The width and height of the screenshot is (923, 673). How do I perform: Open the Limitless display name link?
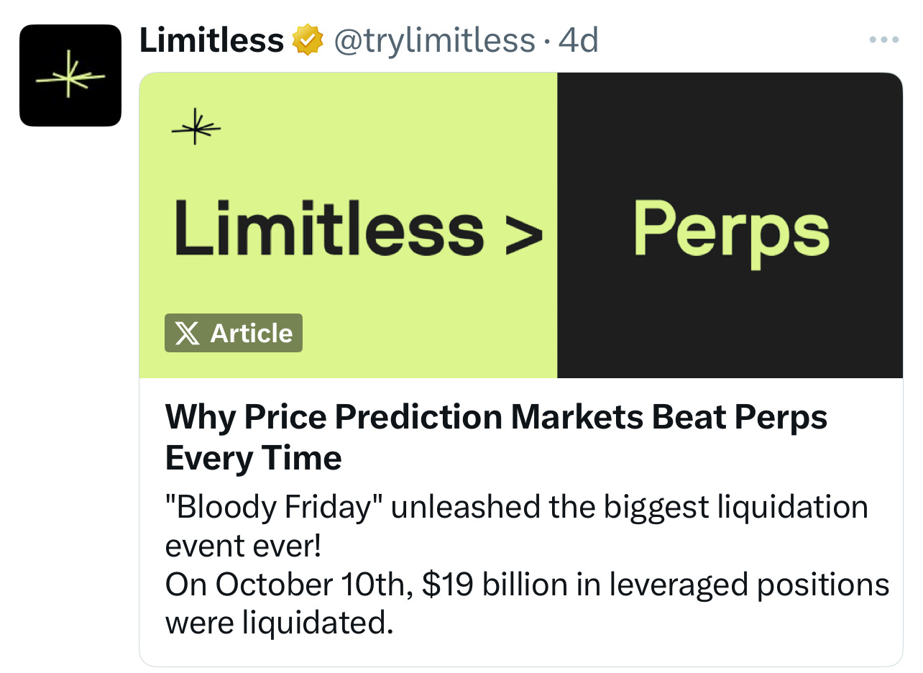[x=211, y=41]
